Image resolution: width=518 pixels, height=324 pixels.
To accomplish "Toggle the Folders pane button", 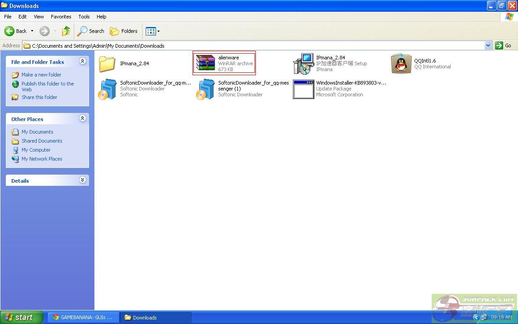I will (124, 31).
